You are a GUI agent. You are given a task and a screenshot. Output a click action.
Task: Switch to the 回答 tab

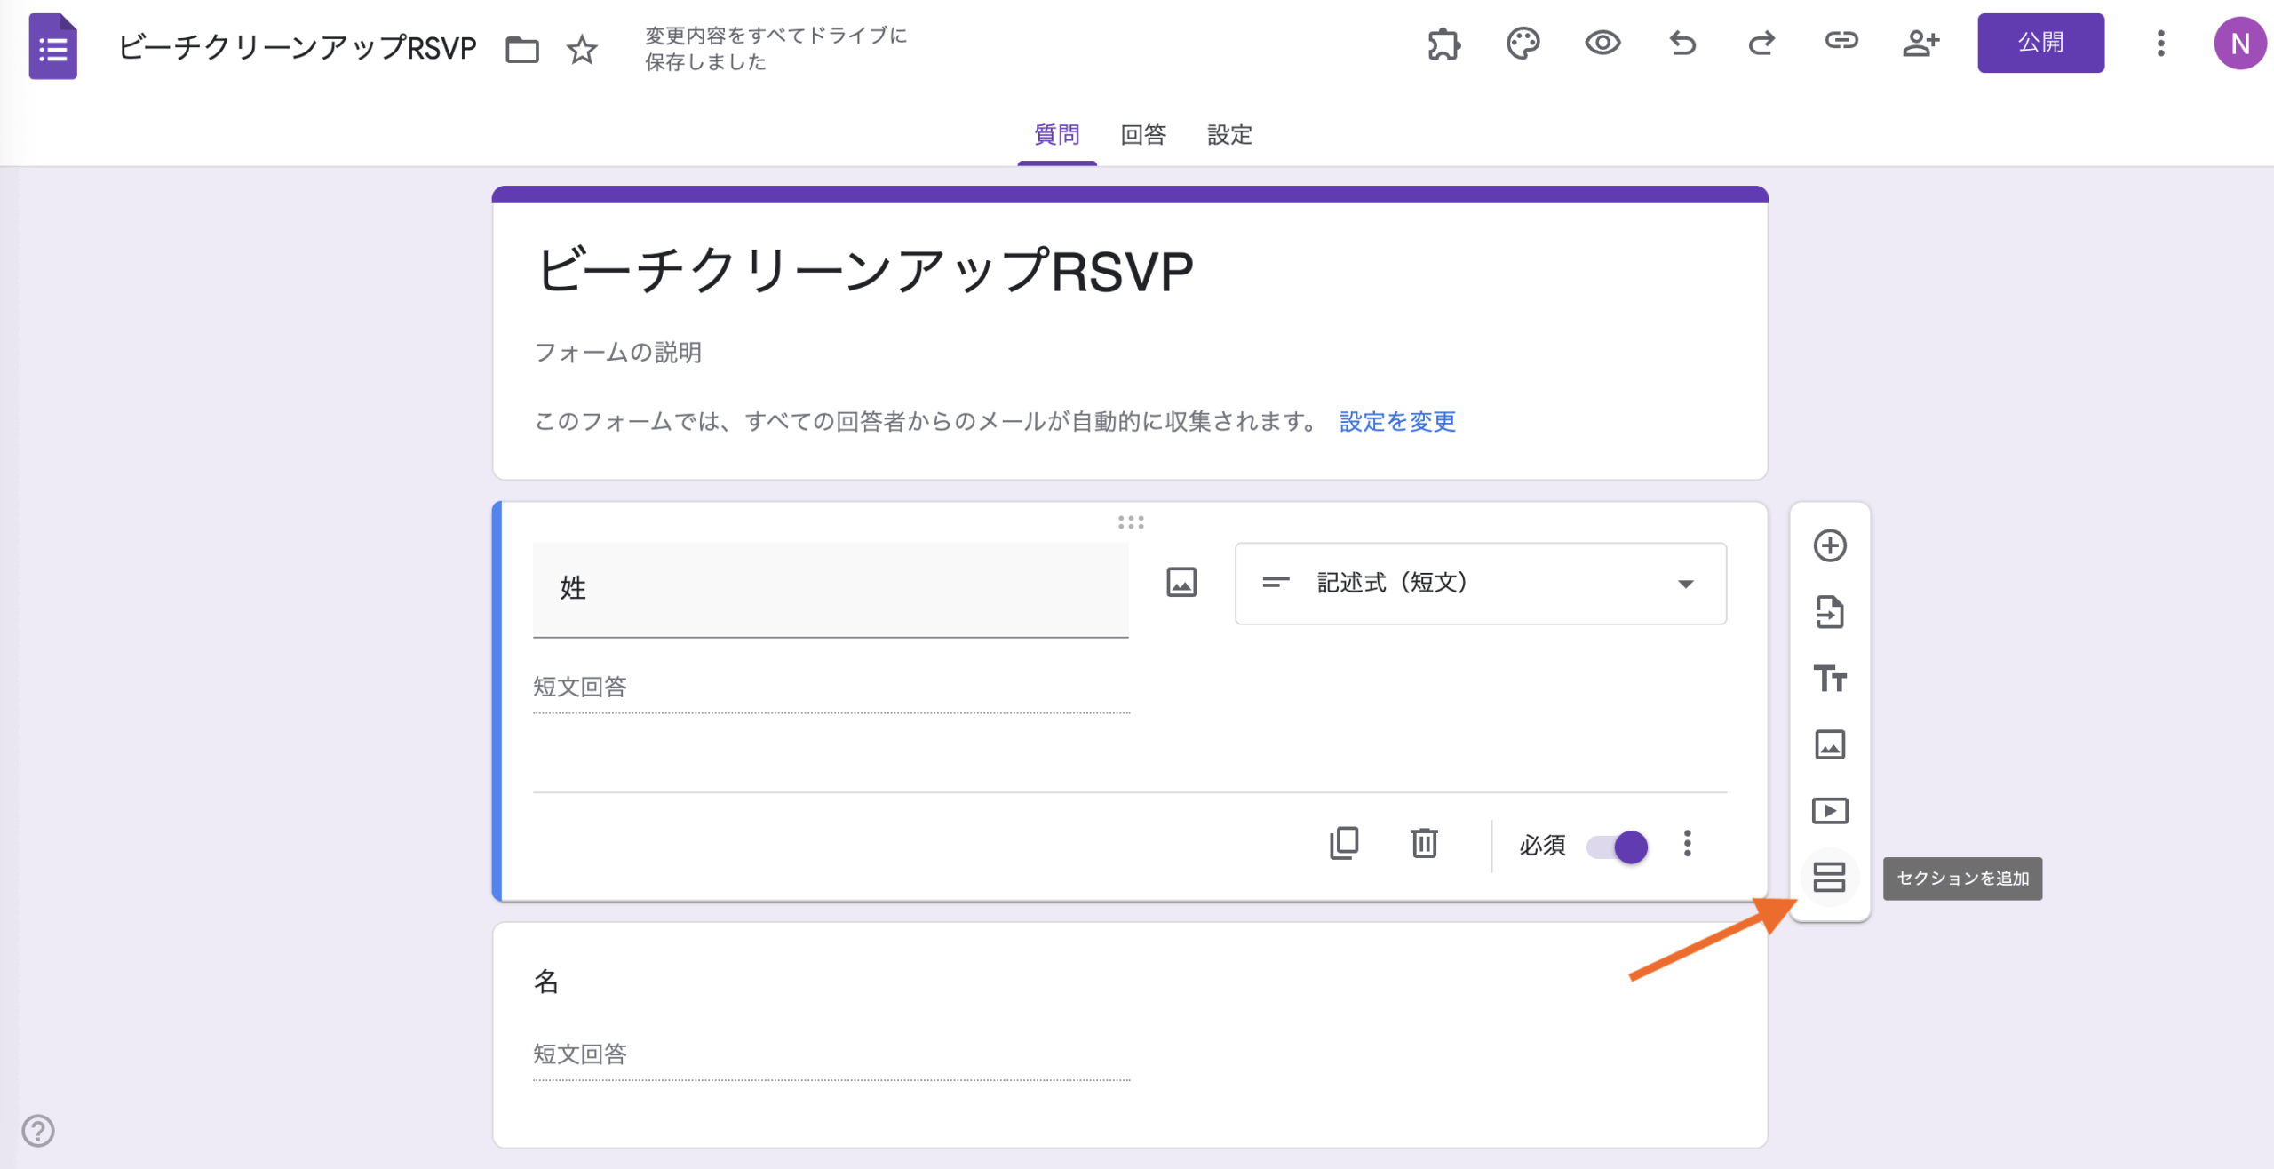pos(1142,135)
